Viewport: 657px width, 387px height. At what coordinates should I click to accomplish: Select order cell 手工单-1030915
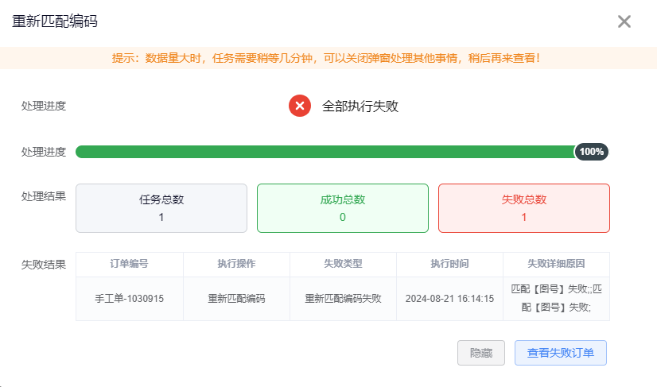(x=130, y=299)
